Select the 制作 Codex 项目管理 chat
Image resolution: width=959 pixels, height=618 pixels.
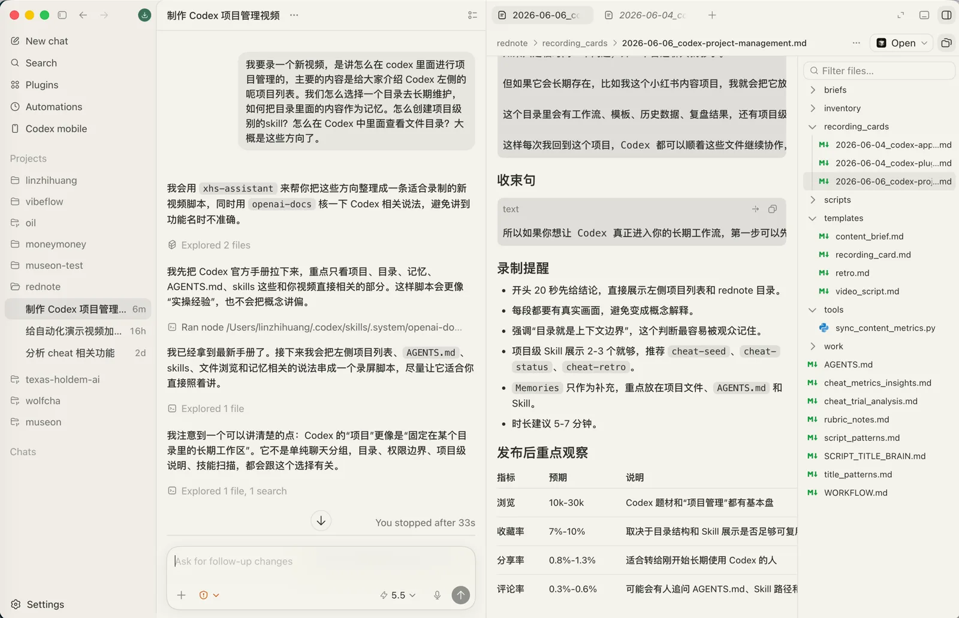pos(78,309)
